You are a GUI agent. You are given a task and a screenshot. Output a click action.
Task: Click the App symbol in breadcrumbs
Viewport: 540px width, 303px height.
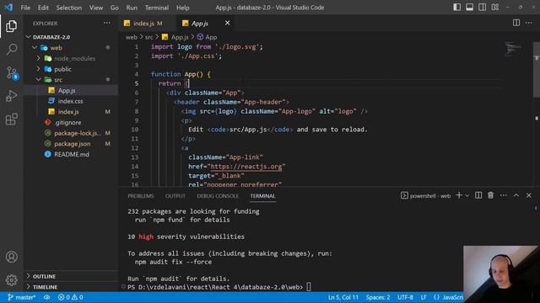click(x=208, y=37)
